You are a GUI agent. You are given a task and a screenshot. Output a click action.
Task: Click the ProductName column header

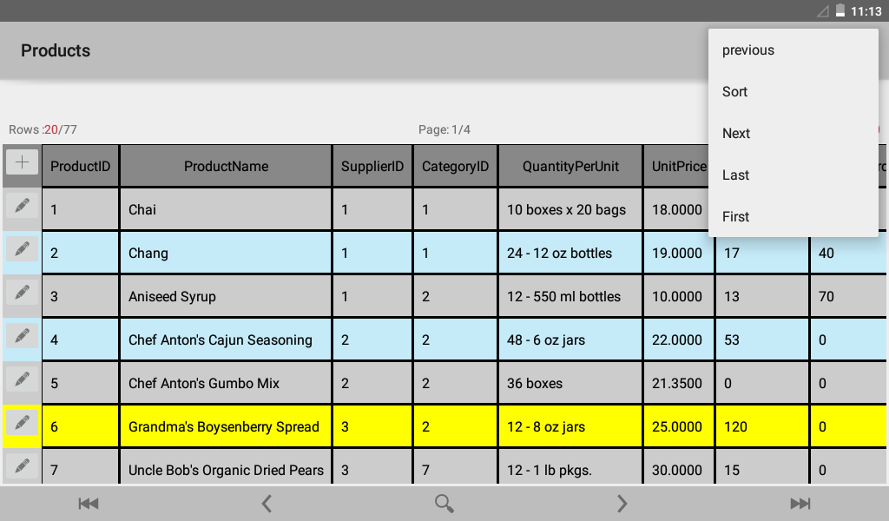(x=226, y=166)
